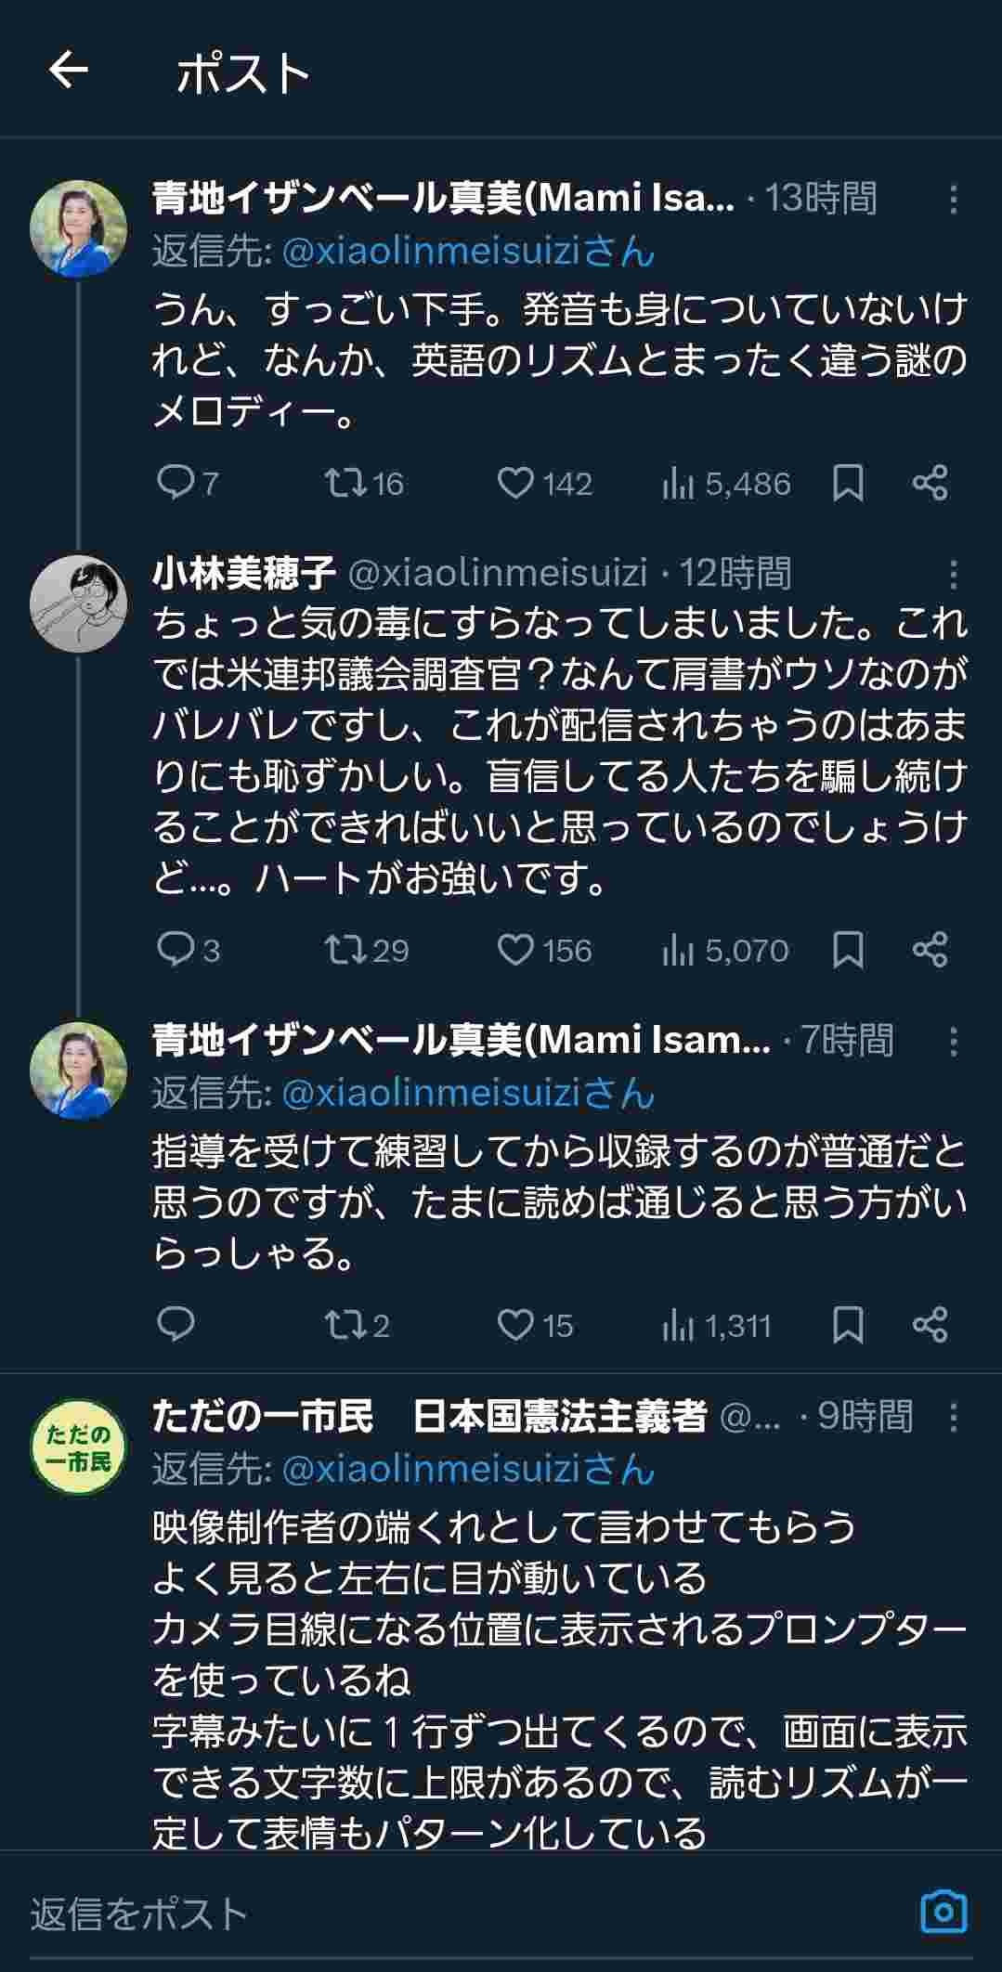Open 小林美穂子's profile name

pyautogui.click(x=244, y=573)
